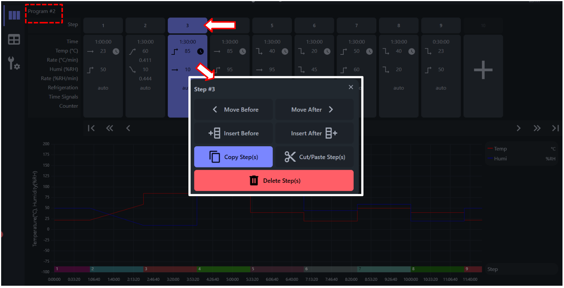564x288 pixels.
Task: Click timeline segment 1 on the chart
Action: click(72, 269)
